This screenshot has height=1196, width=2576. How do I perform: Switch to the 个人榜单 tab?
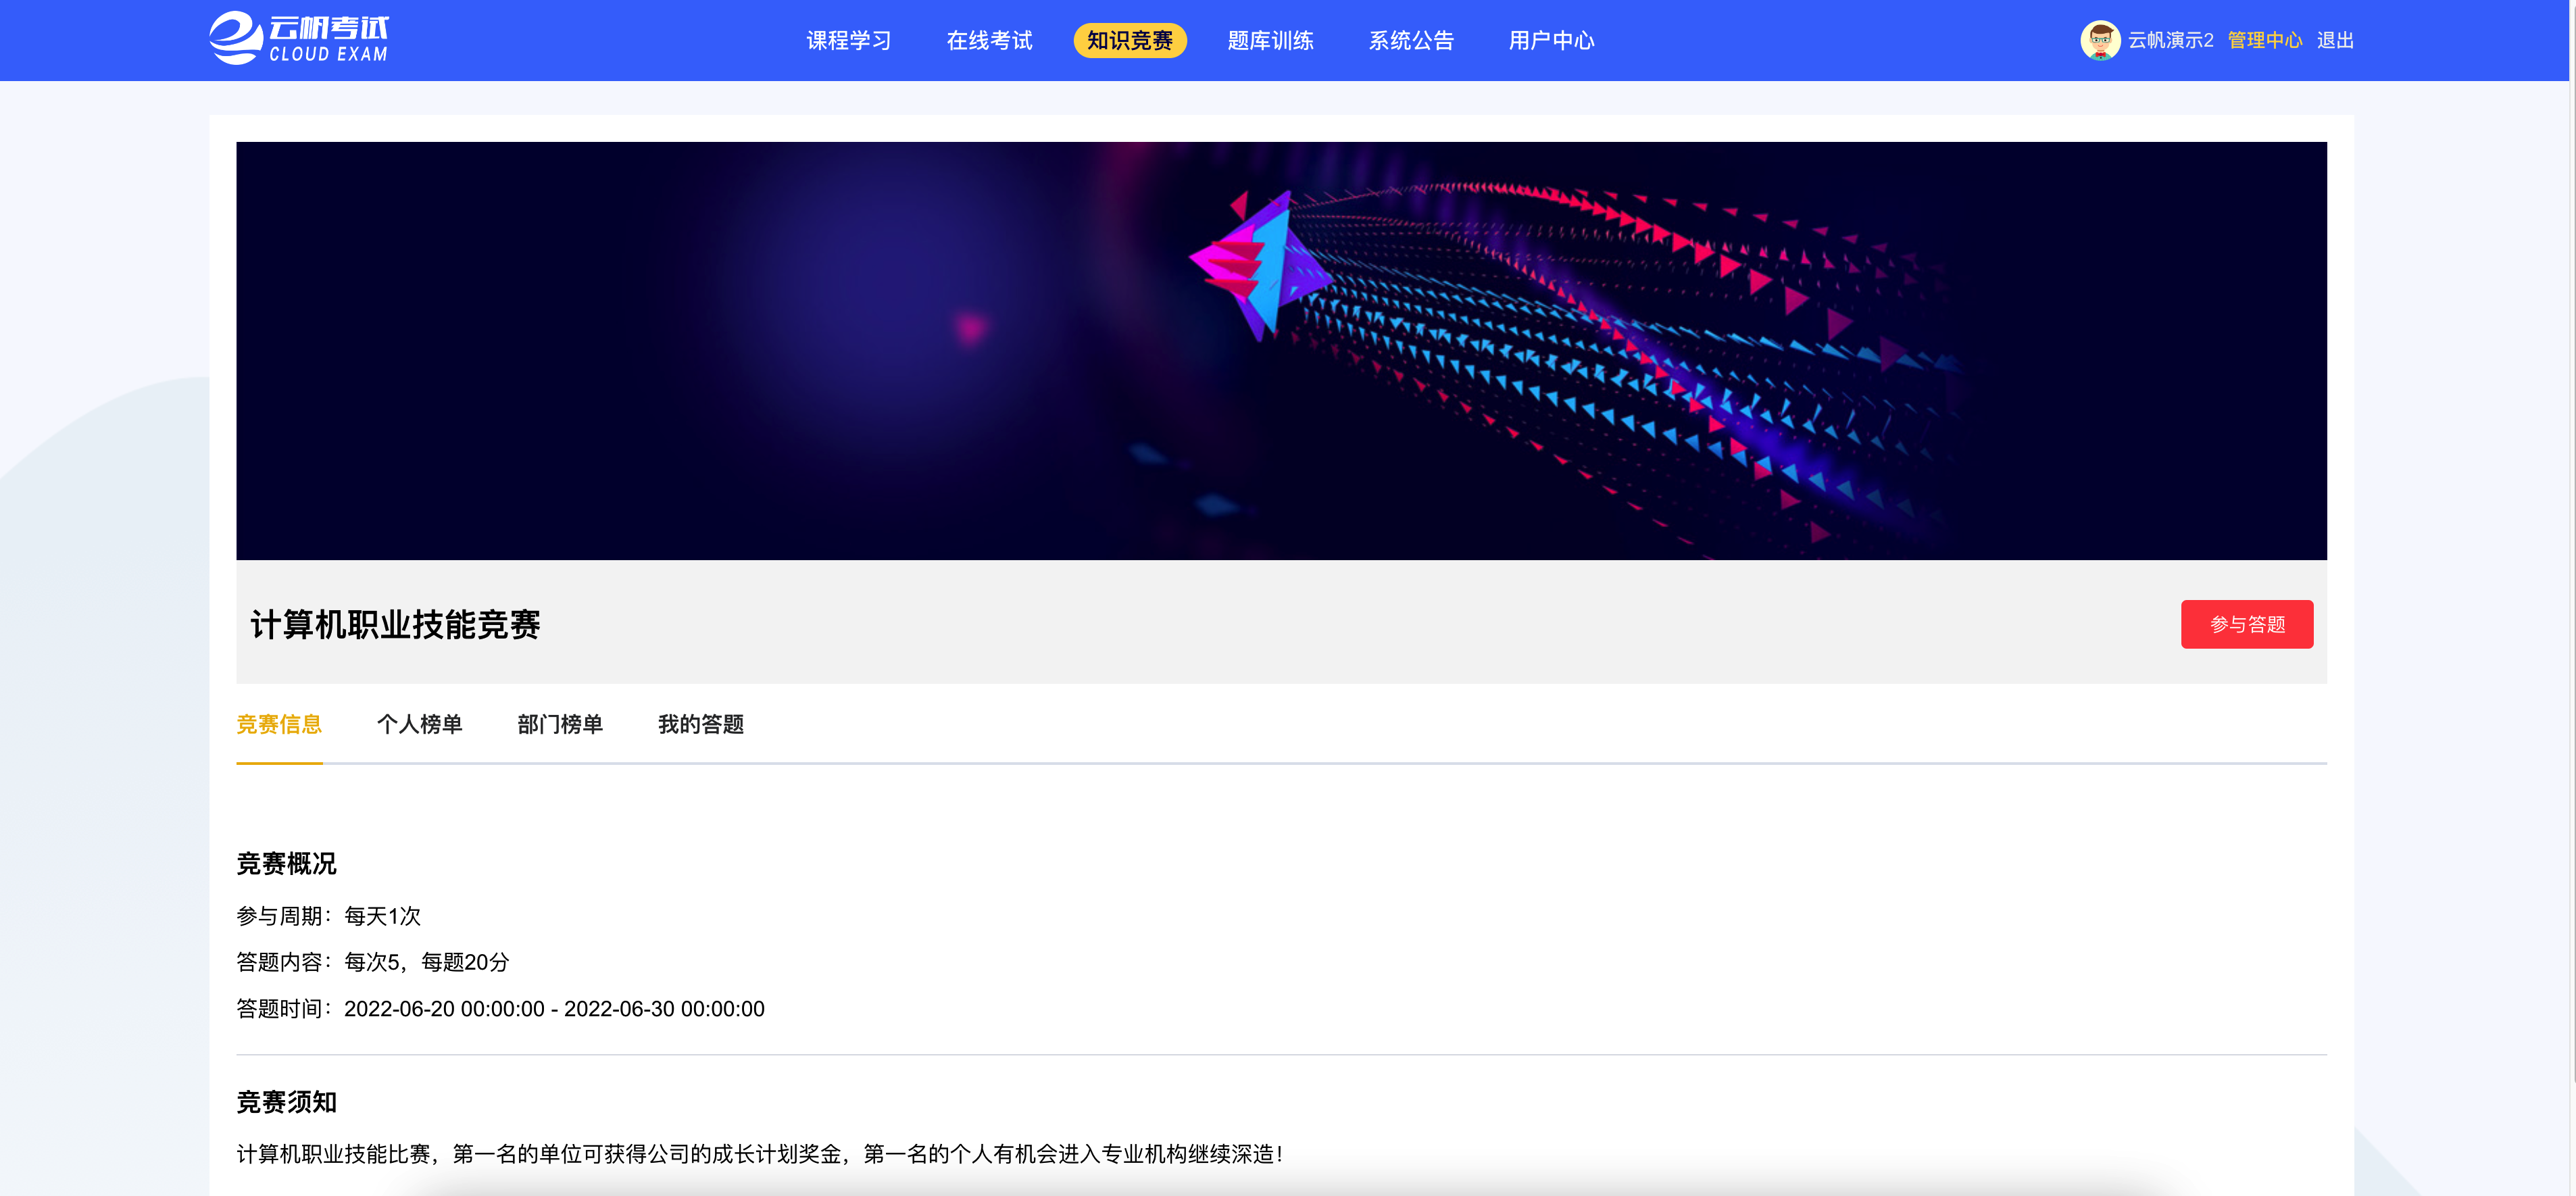click(x=420, y=724)
